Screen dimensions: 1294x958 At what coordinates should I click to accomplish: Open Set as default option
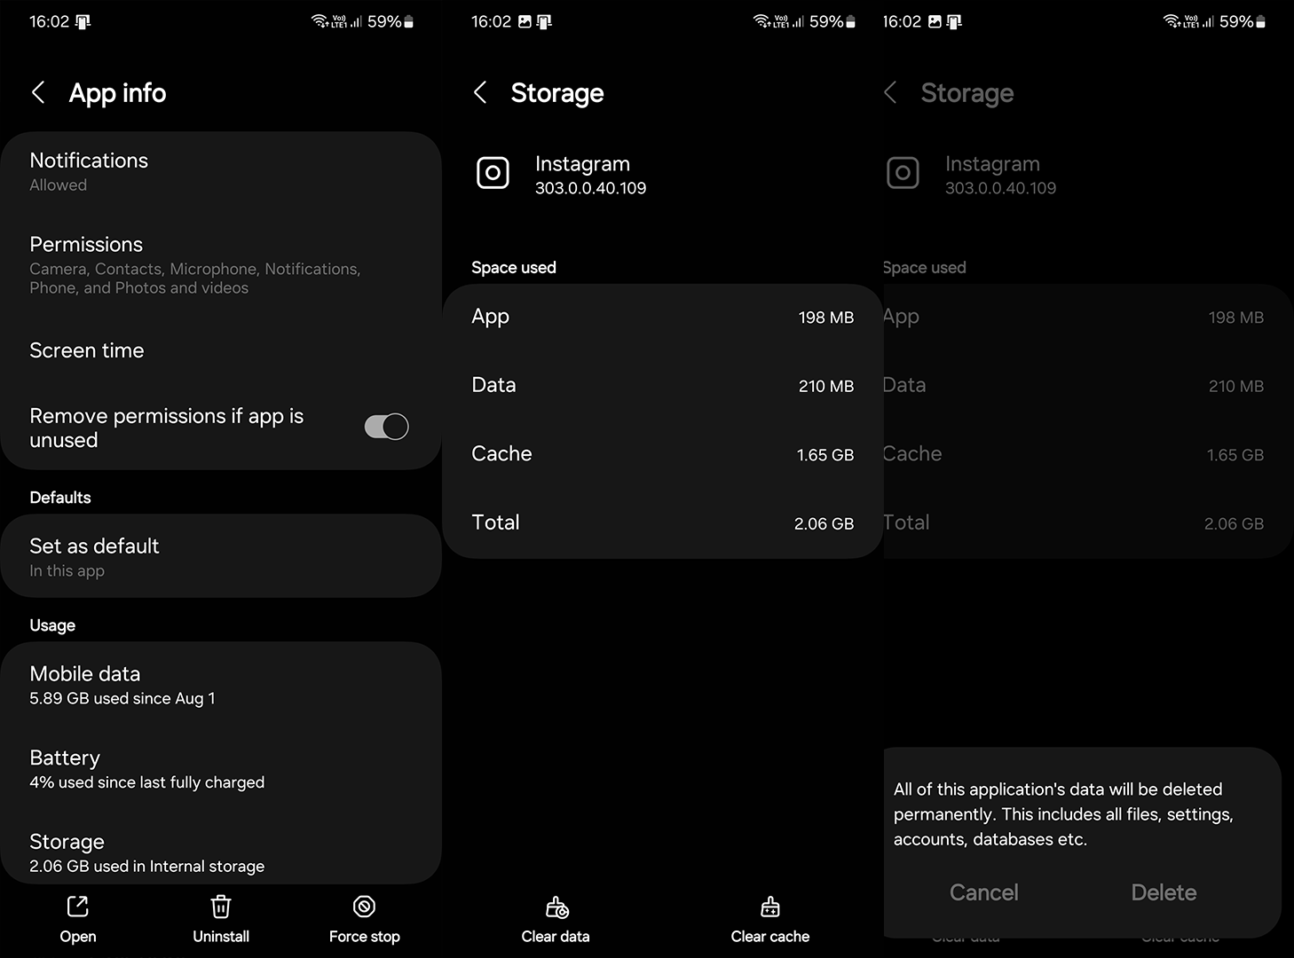pyautogui.click(x=221, y=557)
